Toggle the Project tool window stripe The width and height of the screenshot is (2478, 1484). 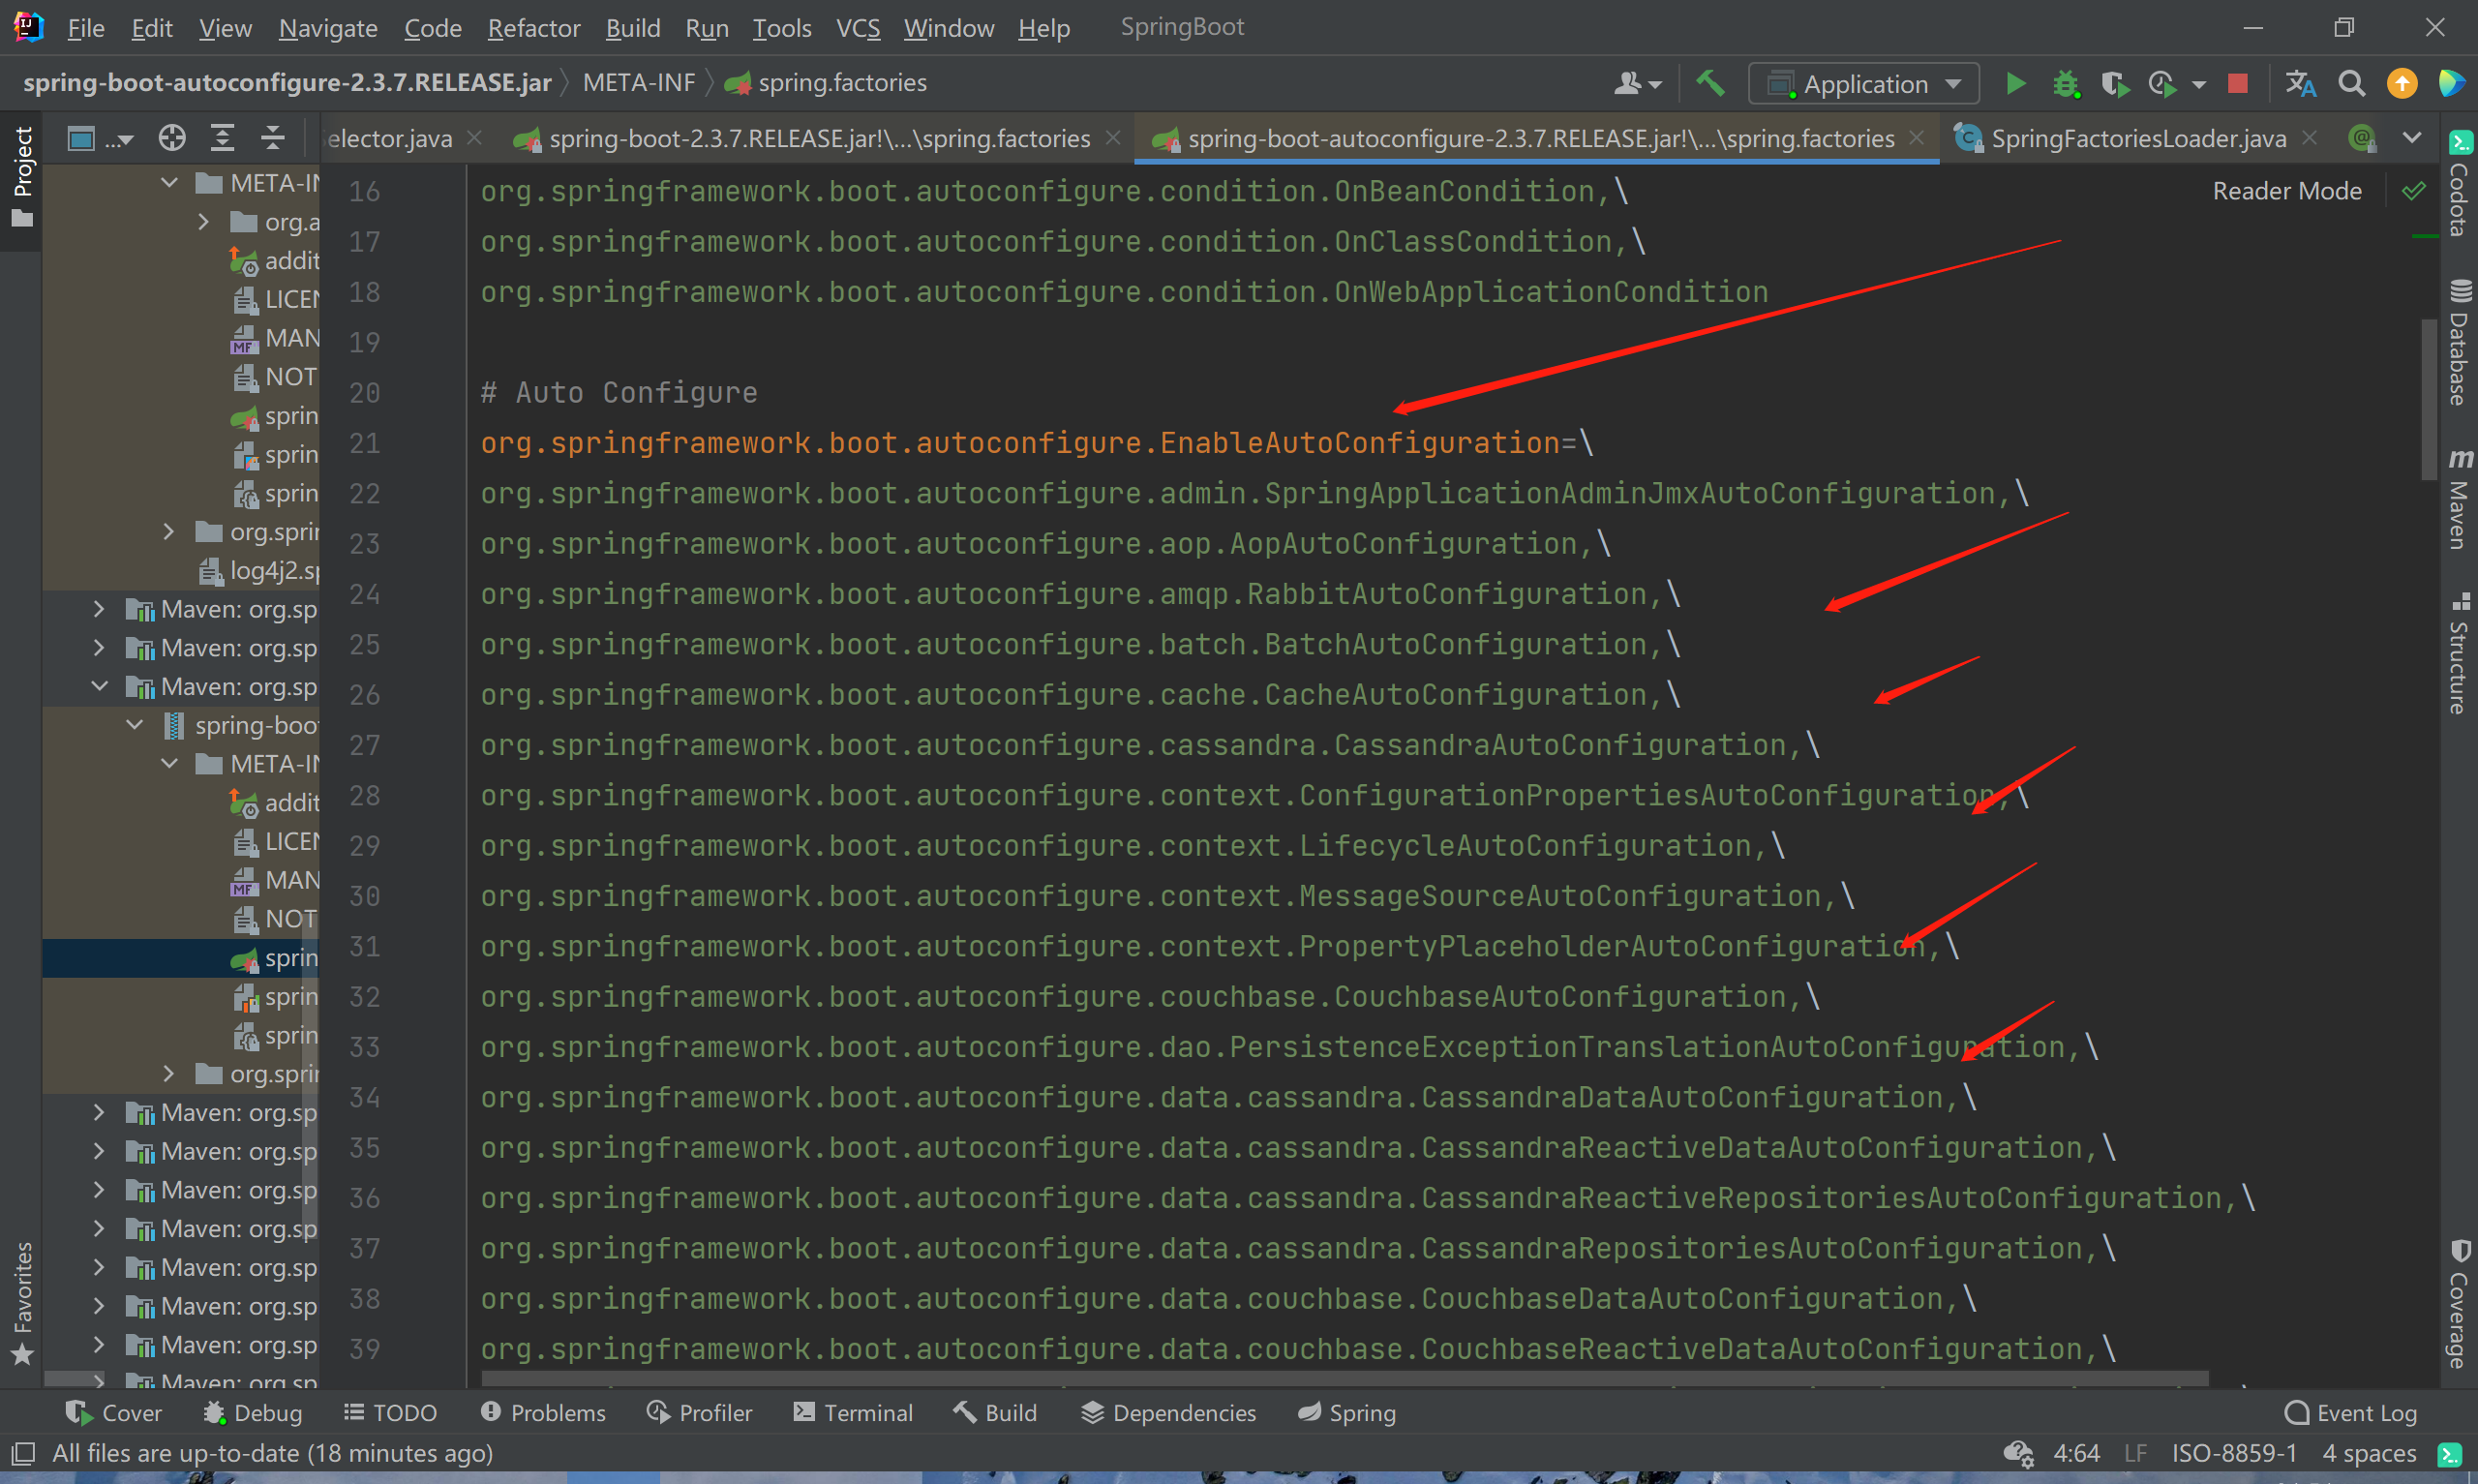tap(22, 177)
